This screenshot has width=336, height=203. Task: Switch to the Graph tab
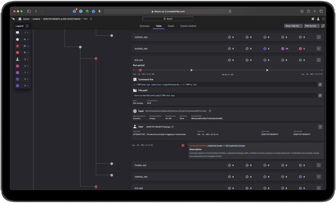[x=171, y=26]
